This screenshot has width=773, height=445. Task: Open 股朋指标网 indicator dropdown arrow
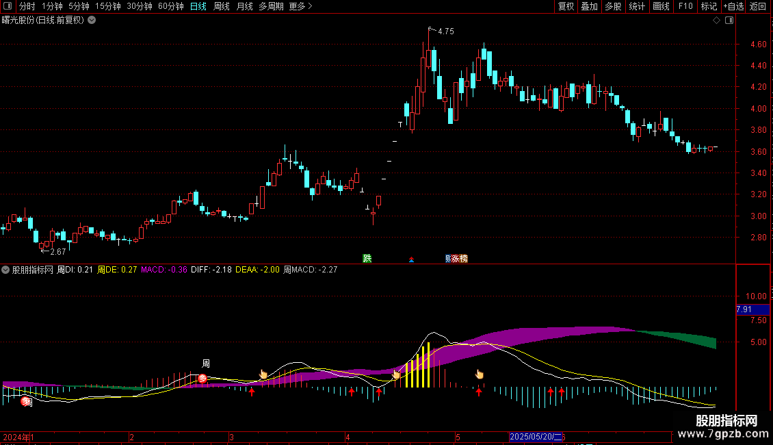point(5,270)
